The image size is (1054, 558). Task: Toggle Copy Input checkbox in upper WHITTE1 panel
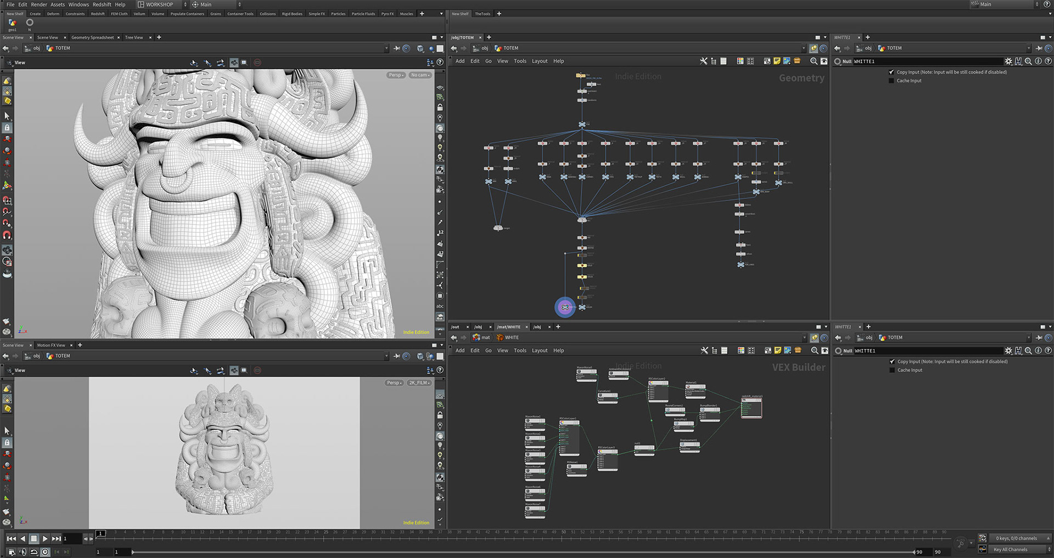[892, 72]
